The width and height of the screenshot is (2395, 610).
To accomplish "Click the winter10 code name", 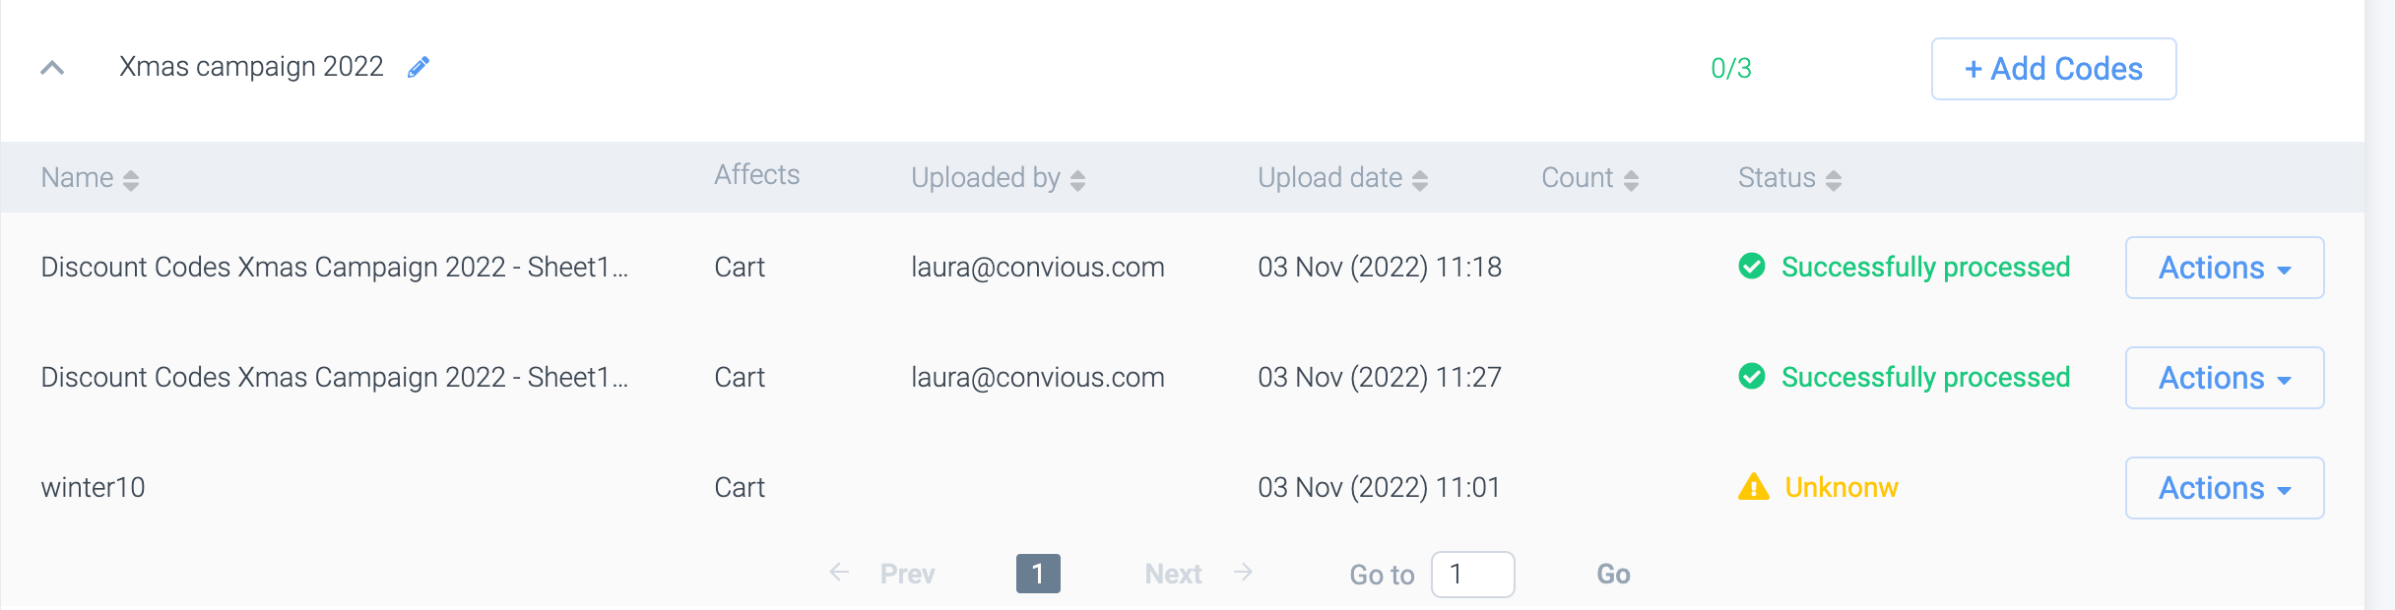I will pos(93,487).
